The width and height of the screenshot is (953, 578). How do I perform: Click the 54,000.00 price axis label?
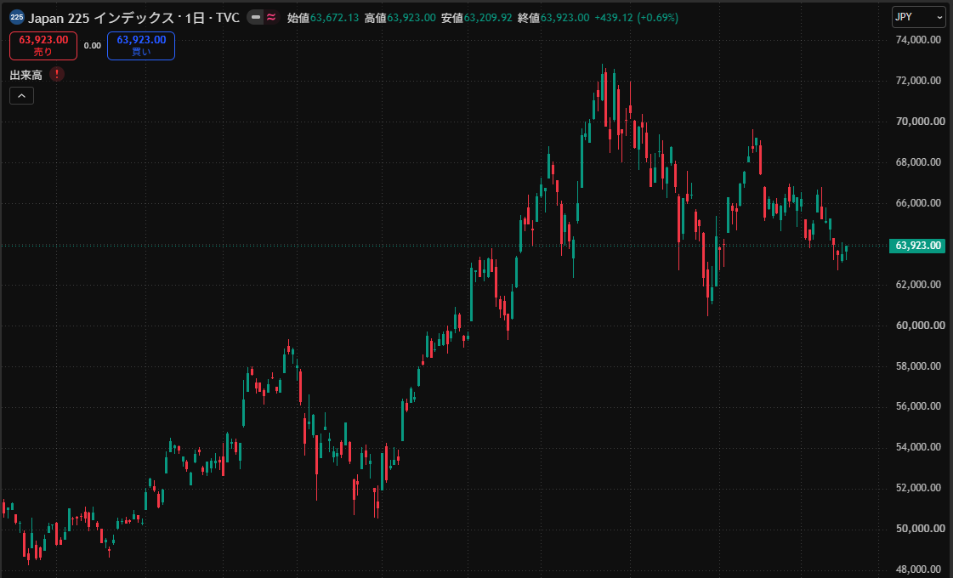click(918, 447)
